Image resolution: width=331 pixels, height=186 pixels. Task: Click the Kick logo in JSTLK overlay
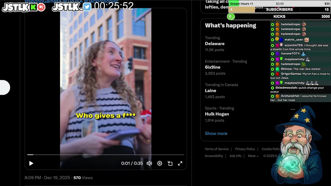click(x=33, y=7)
